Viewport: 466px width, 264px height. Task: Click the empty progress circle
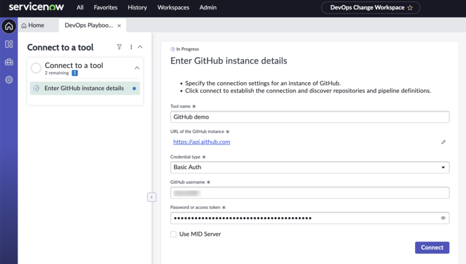(36, 68)
